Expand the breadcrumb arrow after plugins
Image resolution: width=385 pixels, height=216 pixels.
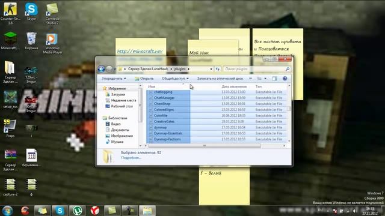point(188,69)
